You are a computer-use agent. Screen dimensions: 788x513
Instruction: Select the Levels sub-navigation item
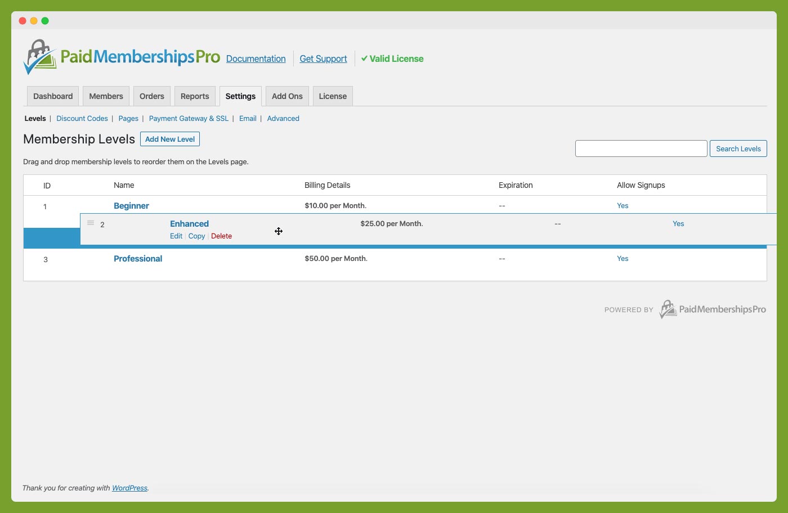(35, 119)
